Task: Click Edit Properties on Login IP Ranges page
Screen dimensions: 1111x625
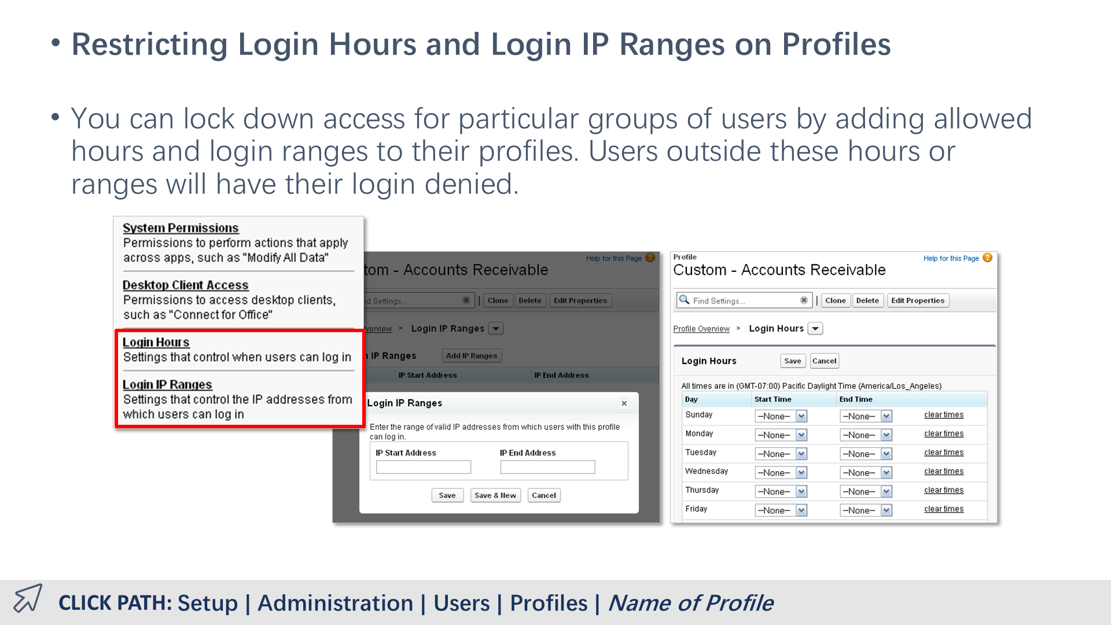Action: coord(580,300)
